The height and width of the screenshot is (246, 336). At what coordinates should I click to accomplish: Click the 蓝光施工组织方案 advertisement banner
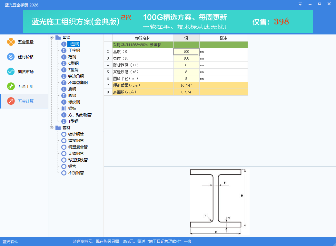tap(168, 22)
